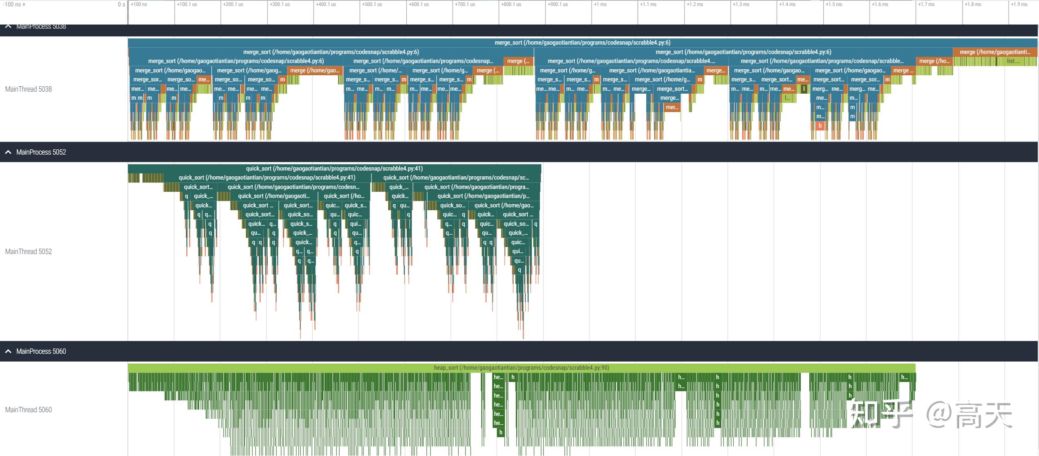Screen dimensions: 1039x456
Task: Click the MainThread 5060 track label
Action: coord(28,410)
